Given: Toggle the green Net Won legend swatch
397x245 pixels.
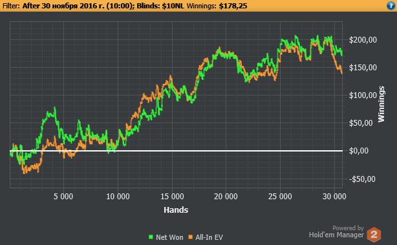Looking at the screenshot, I should point(151,237).
